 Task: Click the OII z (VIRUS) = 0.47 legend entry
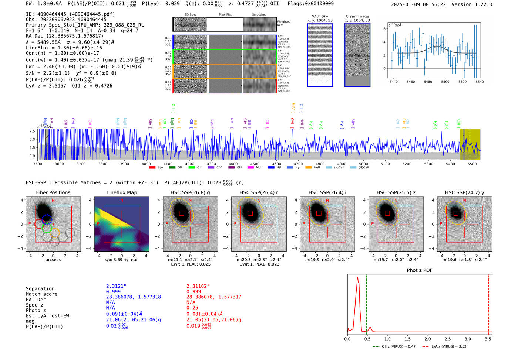point(394,346)
